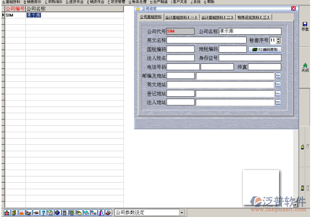Click the star icon in 公司设定 title bar

(138, 8)
